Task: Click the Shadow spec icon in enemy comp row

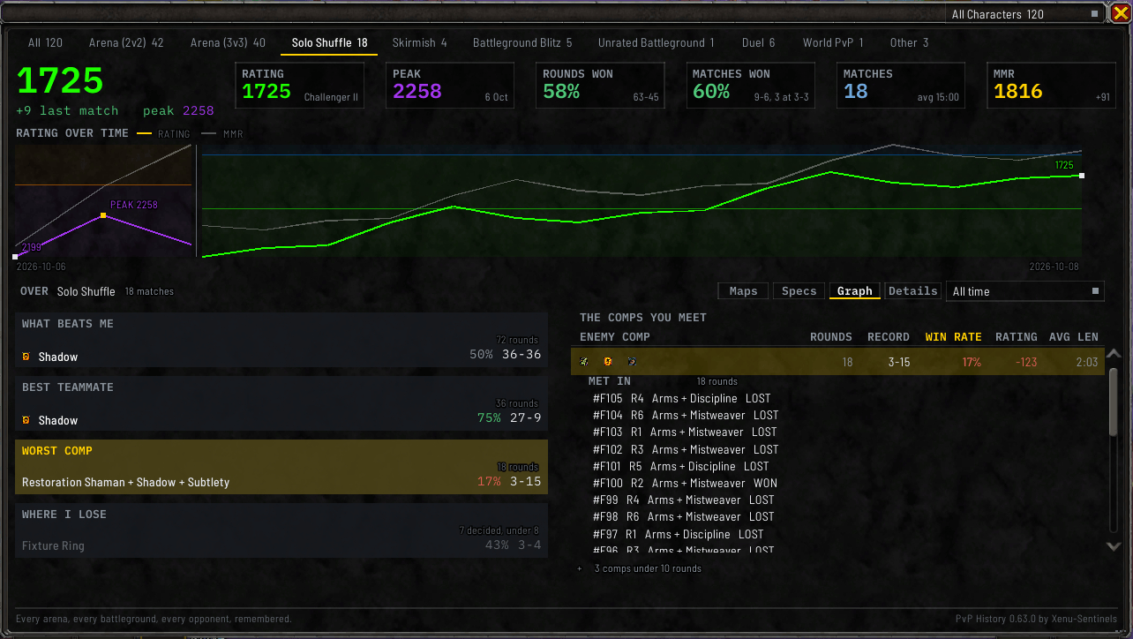Action: pyautogui.click(x=608, y=362)
